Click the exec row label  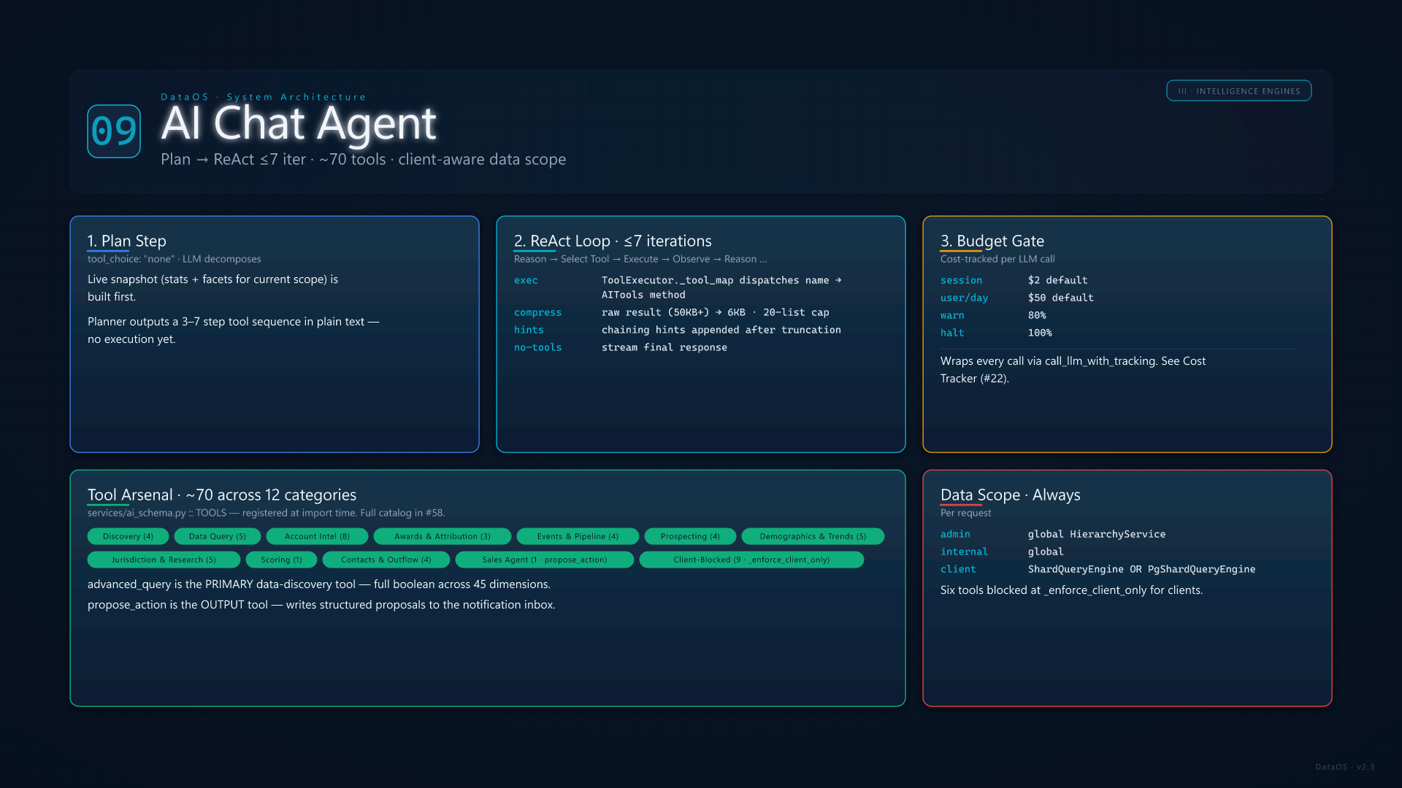(526, 280)
